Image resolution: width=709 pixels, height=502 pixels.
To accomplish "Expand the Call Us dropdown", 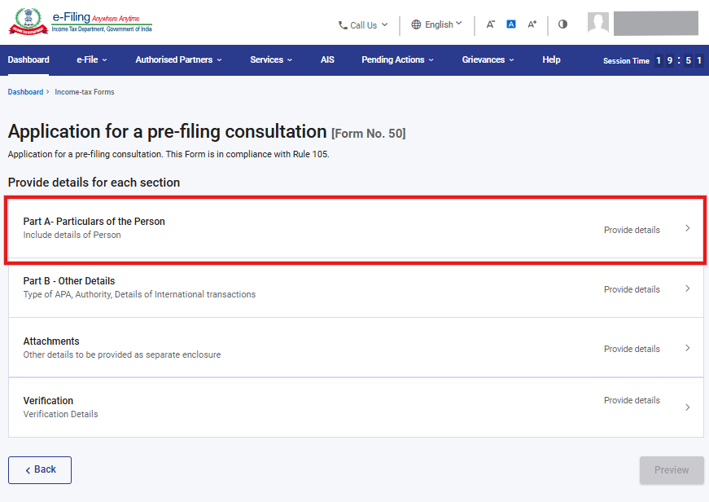I will pyautogui.click(x=363, y=25).
